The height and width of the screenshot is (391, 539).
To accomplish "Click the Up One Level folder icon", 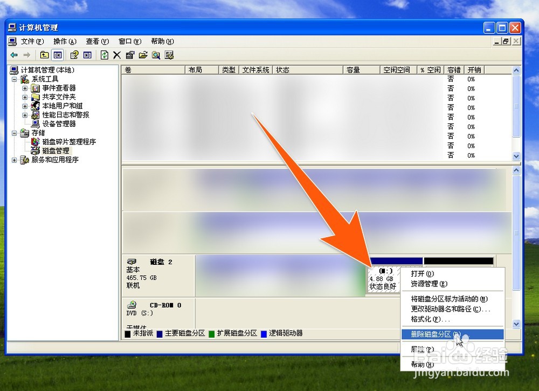I will (44, 55).
